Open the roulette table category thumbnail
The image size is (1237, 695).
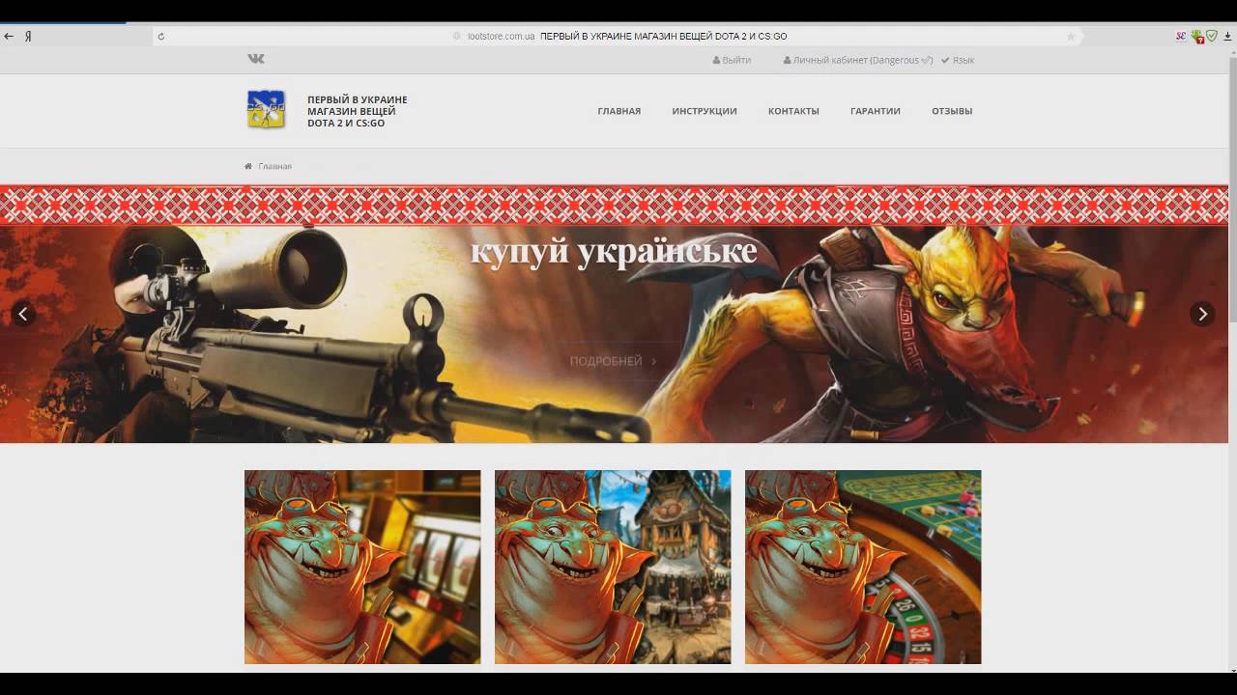pyautogui.click(x=863, y=567)
